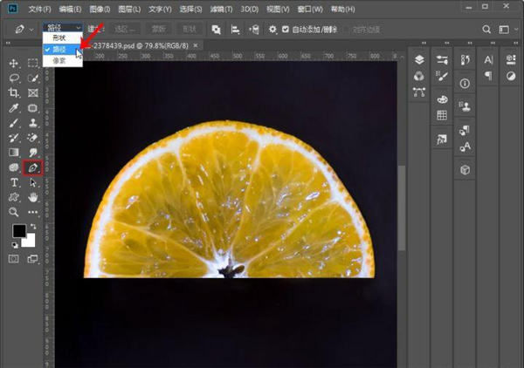The height and width of the screenshot is (368, 524).
Task: Click the black foreground color swatch
Action: click(17, 231)
